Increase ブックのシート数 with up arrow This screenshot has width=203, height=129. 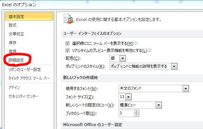(x=136, y=112)
